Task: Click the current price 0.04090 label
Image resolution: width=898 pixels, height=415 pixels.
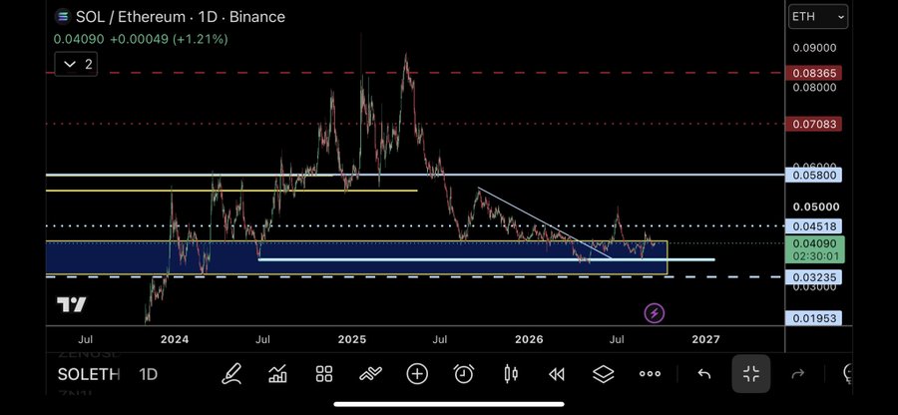Action: tap(814, 249)
